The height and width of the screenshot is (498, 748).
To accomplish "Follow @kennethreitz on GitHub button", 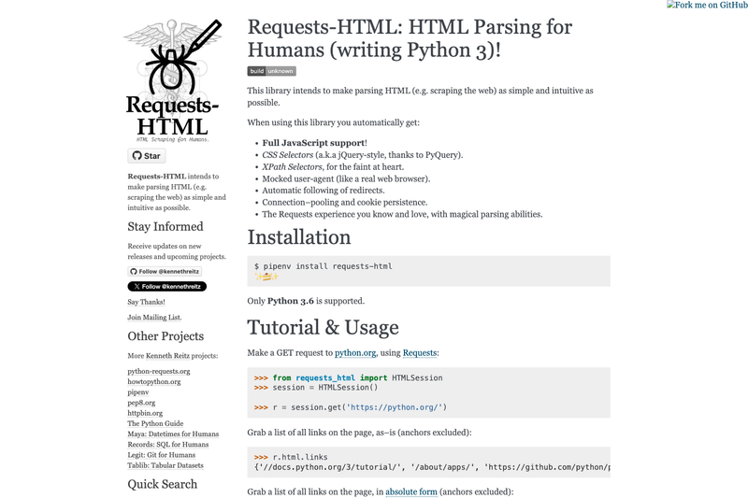I will [165, 271].
